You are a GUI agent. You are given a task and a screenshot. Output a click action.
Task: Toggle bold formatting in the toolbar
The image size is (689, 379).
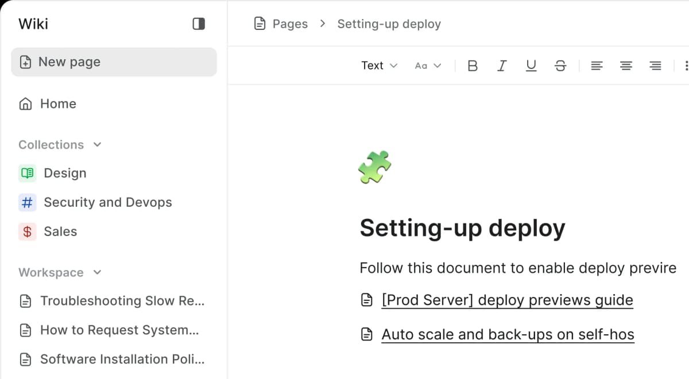[x=472, y=65]
